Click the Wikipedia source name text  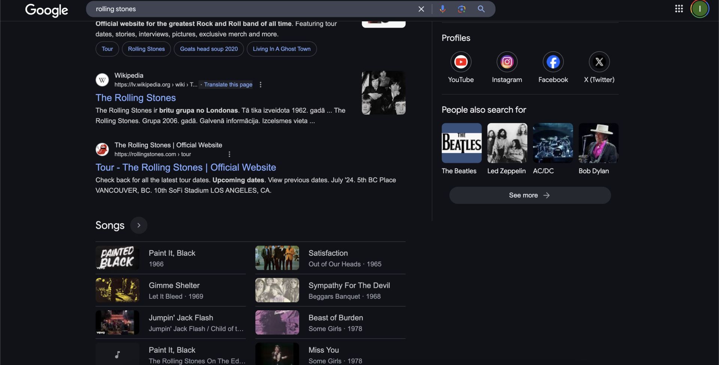[x=129, y=76]
